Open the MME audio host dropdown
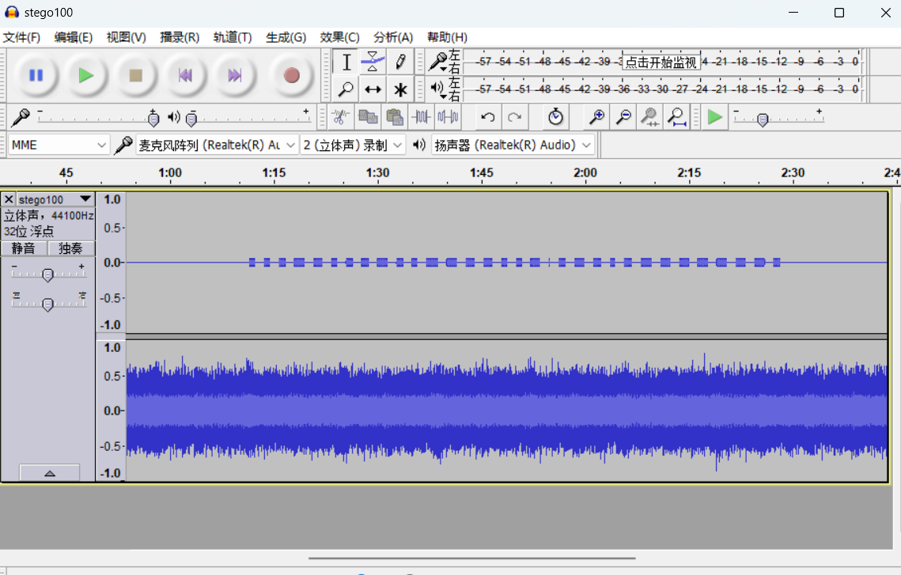Viewport: 901px width, 575px height. (58, 146)
